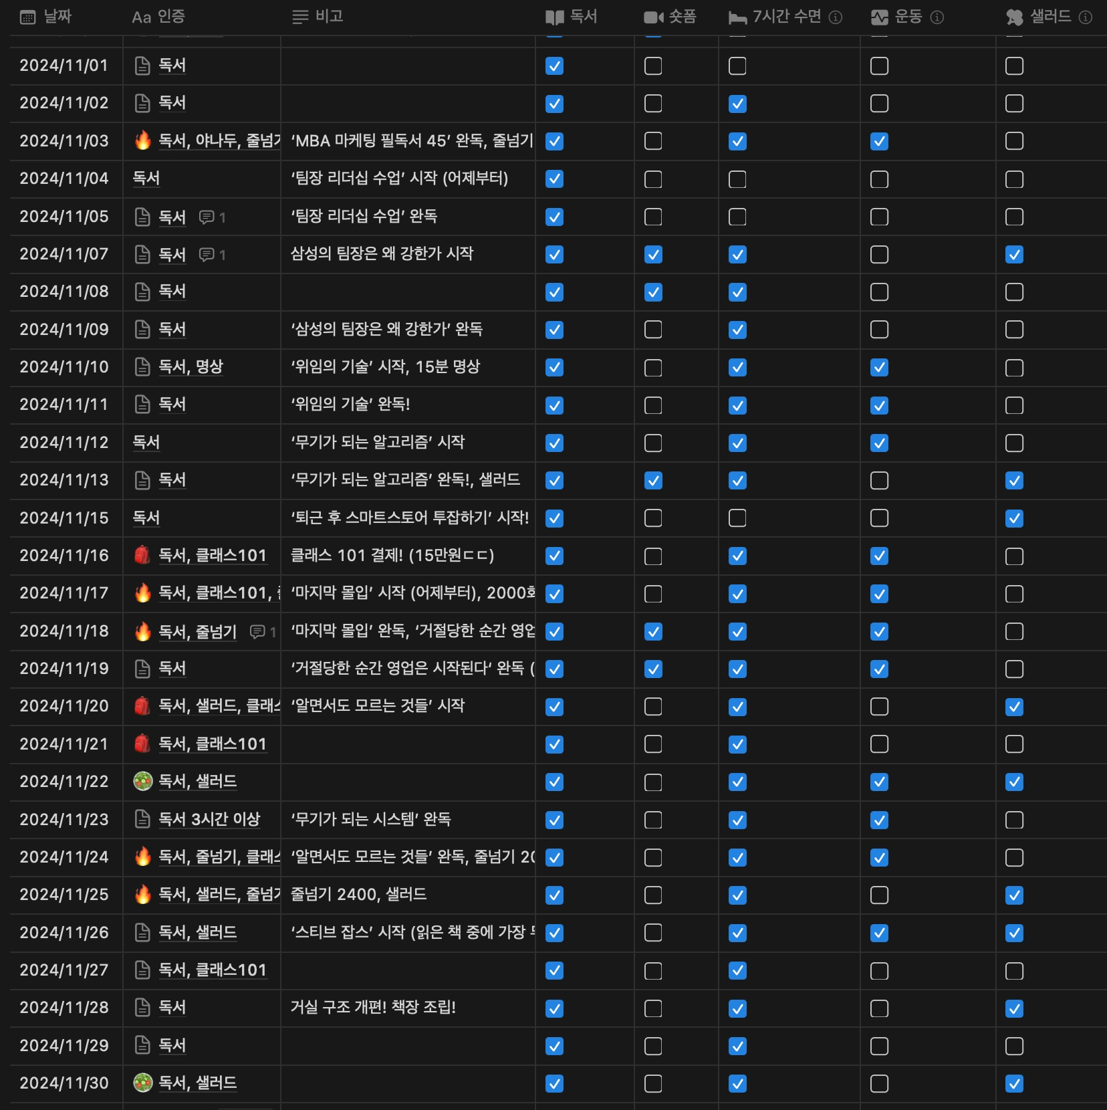Uncheck the 운동 checkbox for 2024/11/26

click(879, 933)
